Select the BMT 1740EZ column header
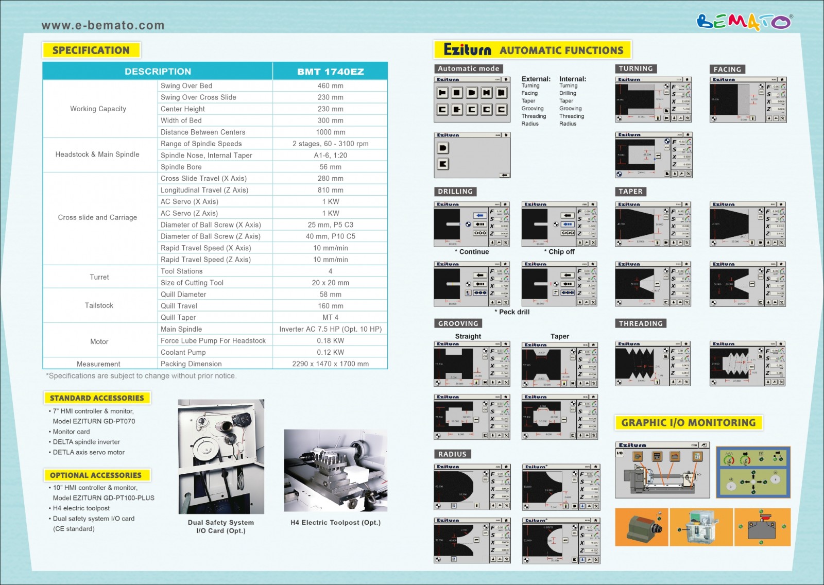Screen dimensions: 824x585 point(330,72)
